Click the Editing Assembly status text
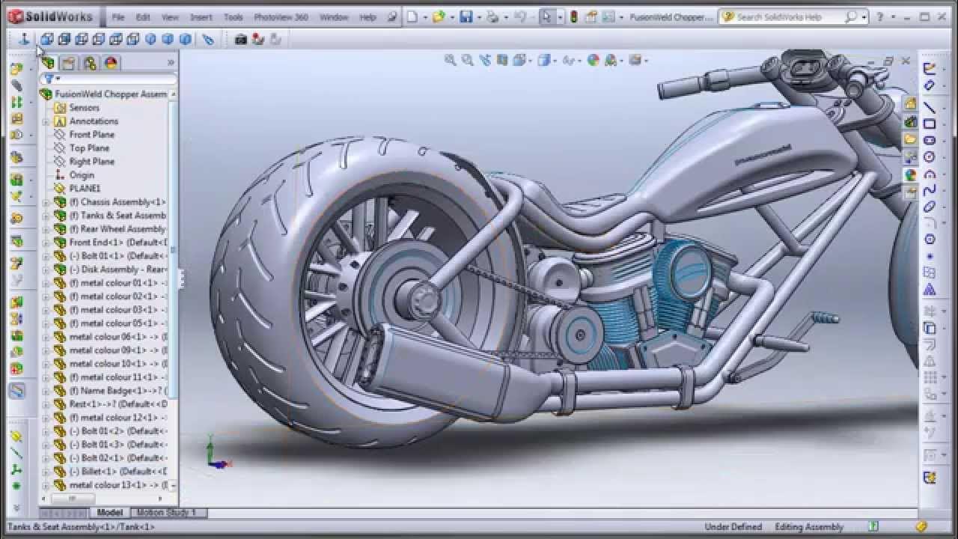This screenshot has width=958, height=539. pyautogui.click(x=809, y=527)
